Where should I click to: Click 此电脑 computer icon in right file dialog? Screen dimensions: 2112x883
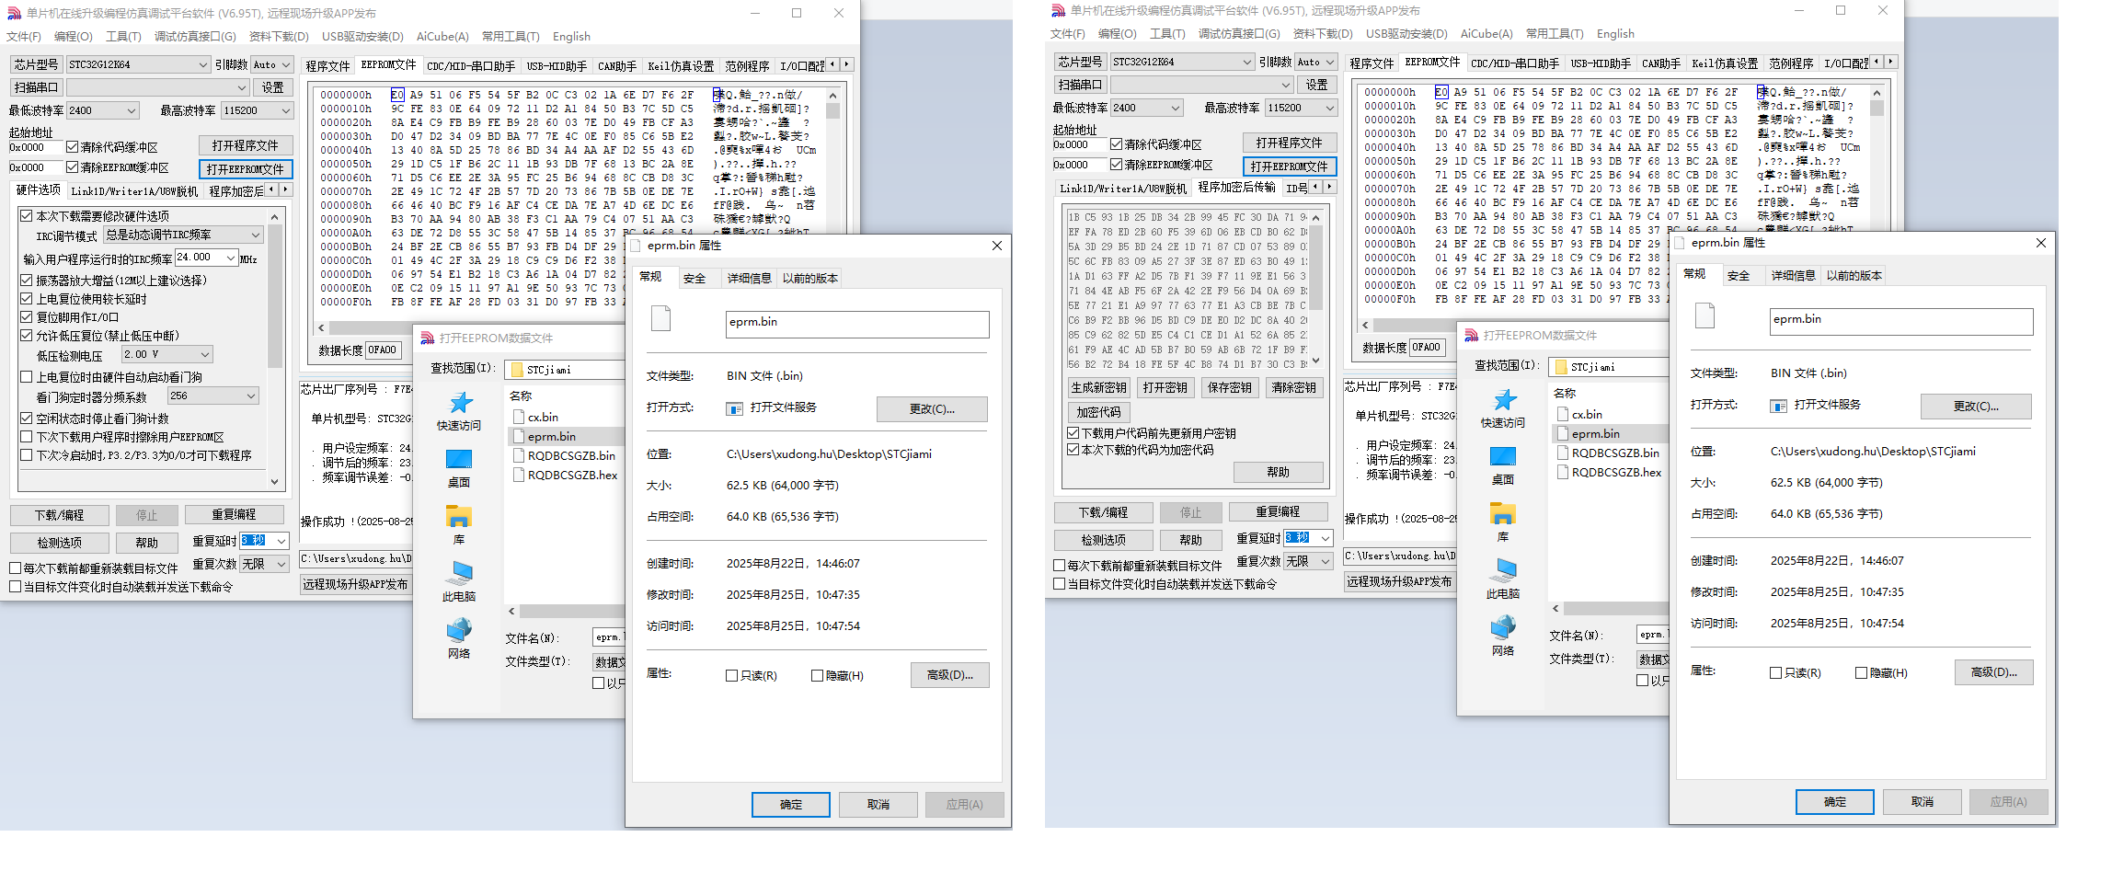point(1502,571)
